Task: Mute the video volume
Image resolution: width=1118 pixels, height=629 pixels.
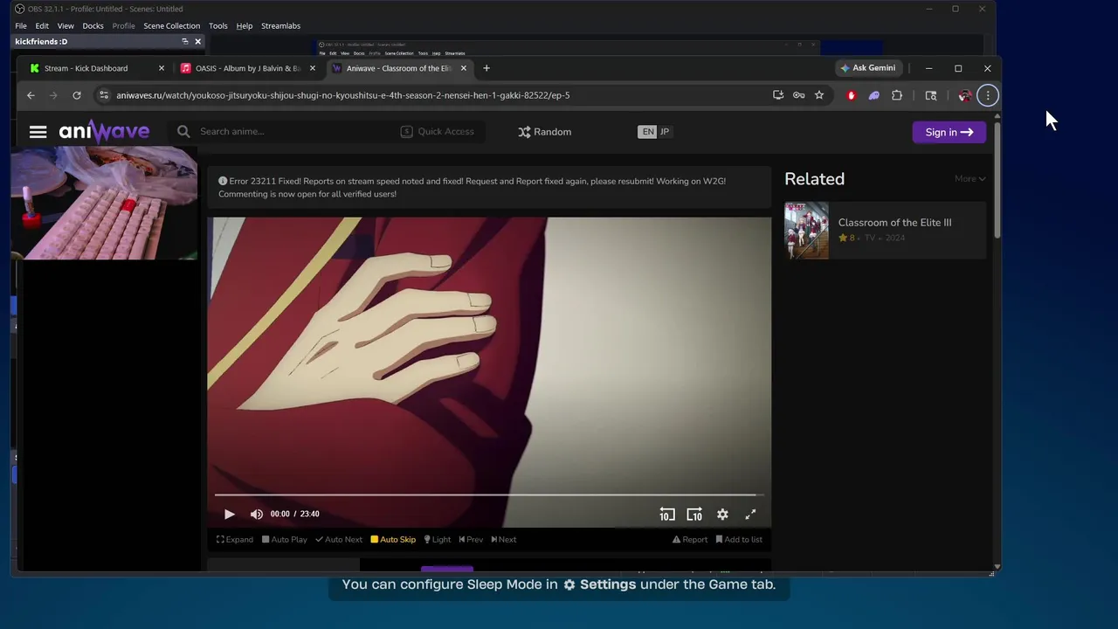Action: (256, 515)
